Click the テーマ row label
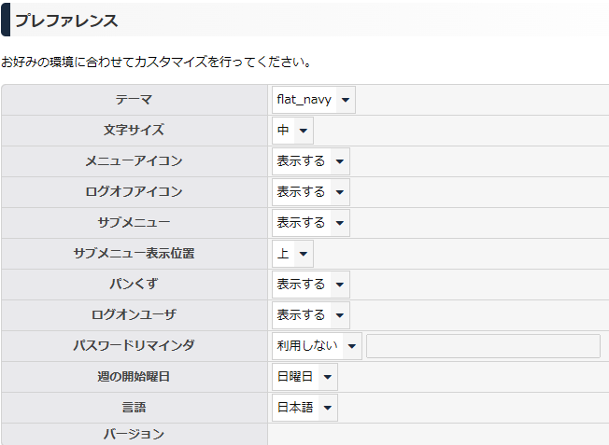This screenshot has width=609, height=445. (134, 100)
